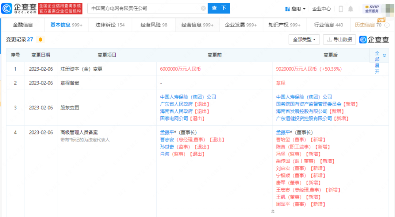Open 孟振平 link in 变更前 column

coord(167,132)
